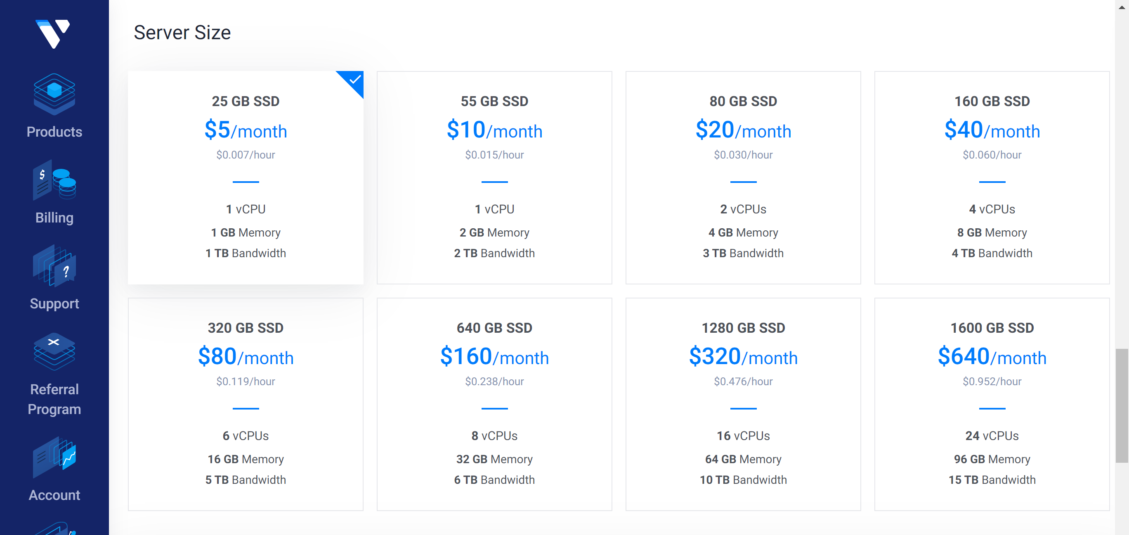Image resolution: width=1129 pixels, height=535 pixels.
Task: Click the Referral Program menu label
Action: [x=54, y=399]
